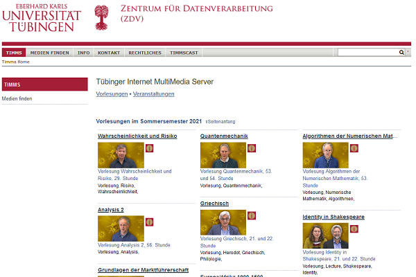The width and height of the screenshot is (416, 277).
Task: Click into the search text field
Action: pyautogui.click(x=367, y=52)
